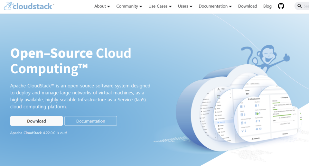Open the Users dropdown menu
The height and width of the screenshot is (166, 309).
185,6
